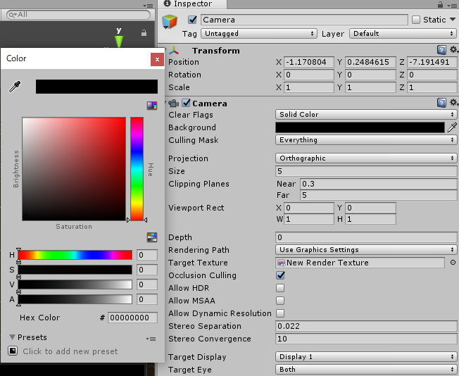Open Target Eye dropdown showing Both
This screenshot has width=459, height=376.
[x=366, y=369]
